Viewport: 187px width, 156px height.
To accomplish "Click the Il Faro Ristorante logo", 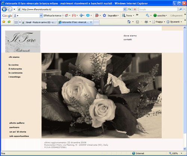I will [23, 41].
